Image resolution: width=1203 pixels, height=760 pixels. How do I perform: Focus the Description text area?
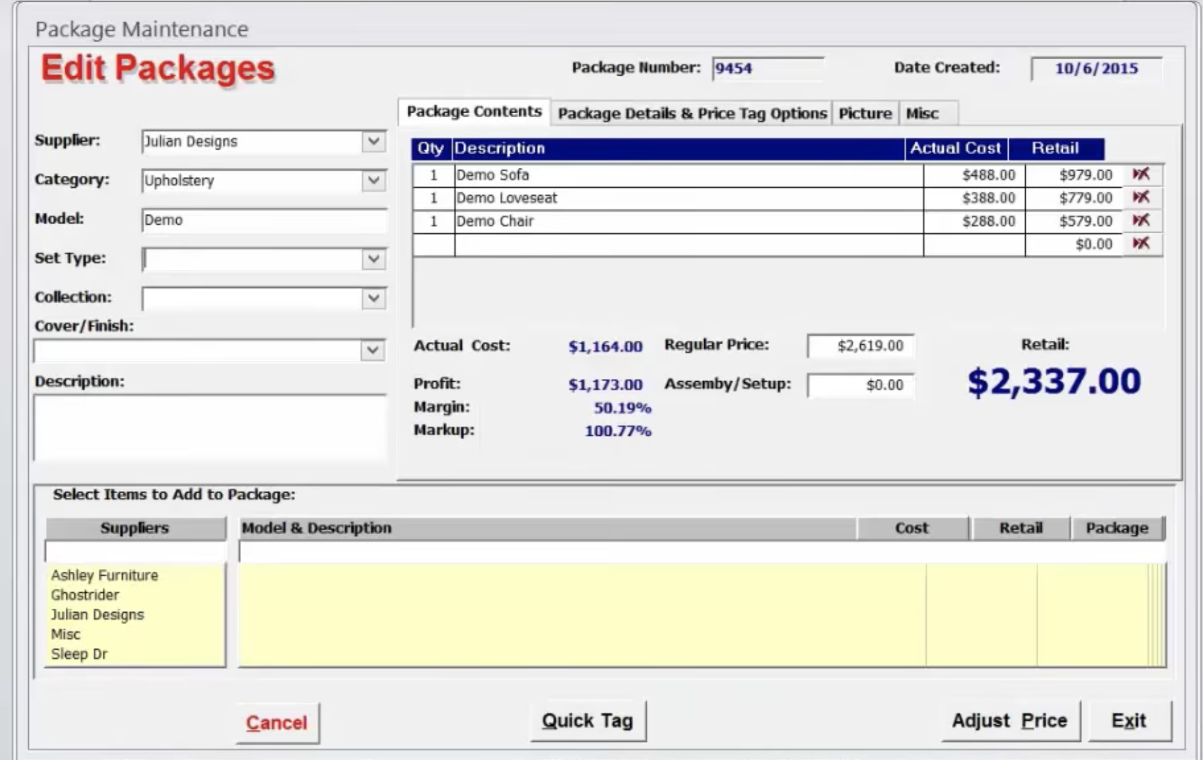pos(209,428)
